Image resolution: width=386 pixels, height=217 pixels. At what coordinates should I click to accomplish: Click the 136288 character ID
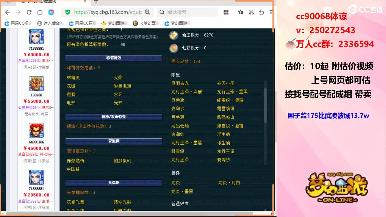(x=36, y=95)
